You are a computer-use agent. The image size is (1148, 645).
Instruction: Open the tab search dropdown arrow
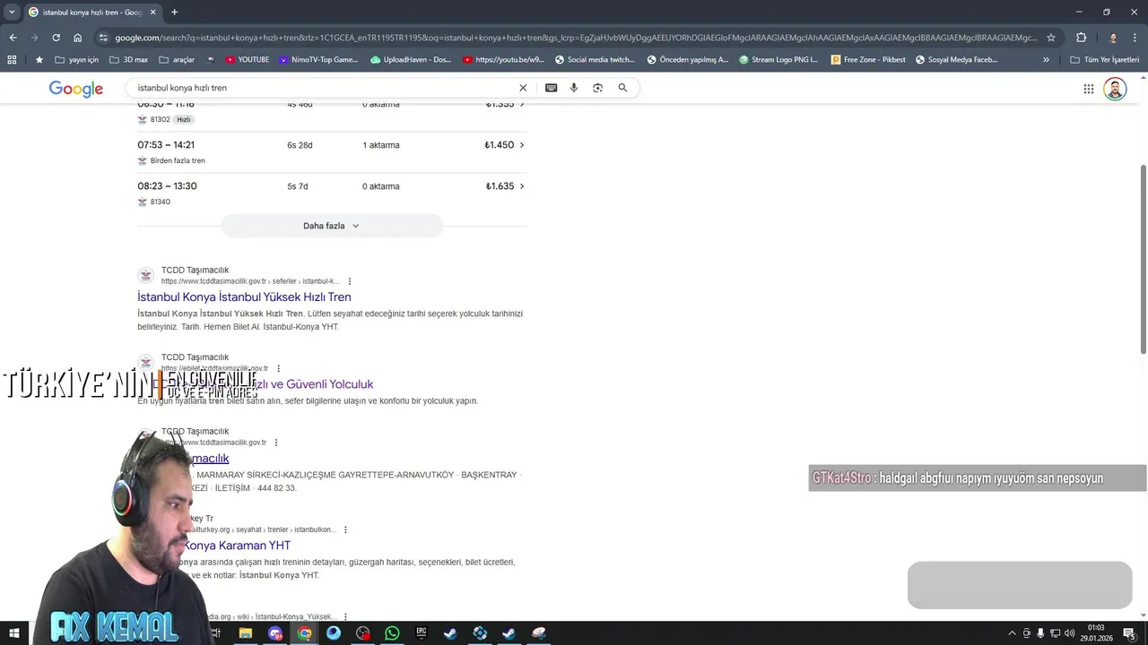(12, 13)
